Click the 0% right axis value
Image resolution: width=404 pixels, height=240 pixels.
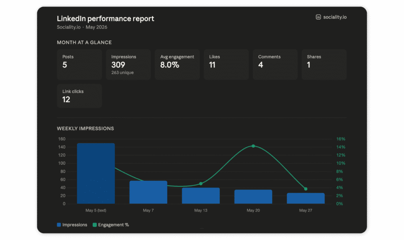[x=340, y=204]
